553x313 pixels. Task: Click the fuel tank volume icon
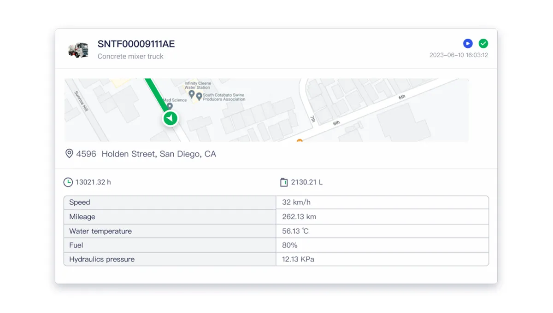(x=284, y=182)
